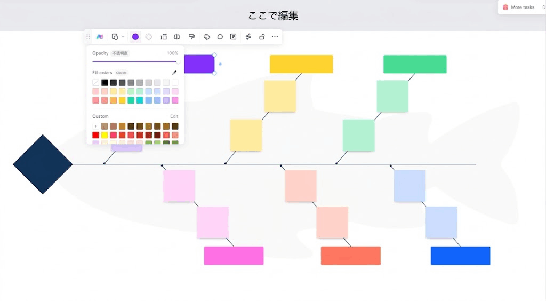Viewport: 546px width, 301px height.
Task: Add a comment using bubble icon
Action: tap(220, 37)
